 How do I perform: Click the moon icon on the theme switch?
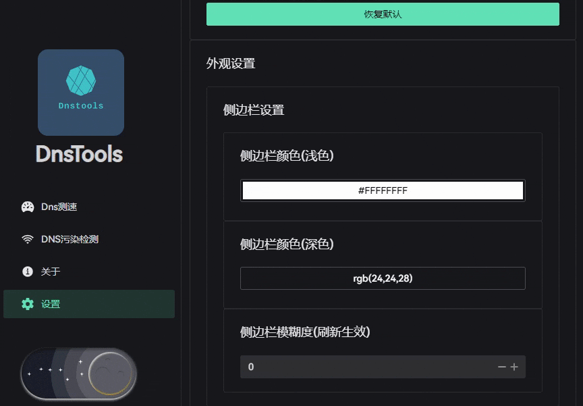[x=111, y=372]
